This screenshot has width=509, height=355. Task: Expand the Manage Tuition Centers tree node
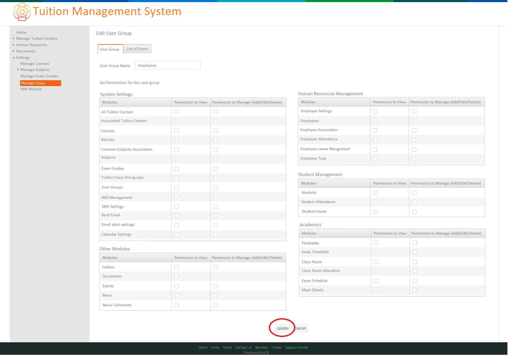(x=14, y=39)
